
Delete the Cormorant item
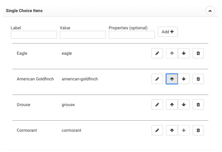point(198,130)
